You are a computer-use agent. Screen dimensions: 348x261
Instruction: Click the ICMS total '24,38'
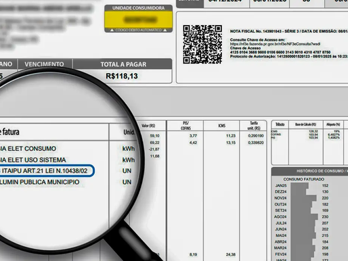click(231, 254)
